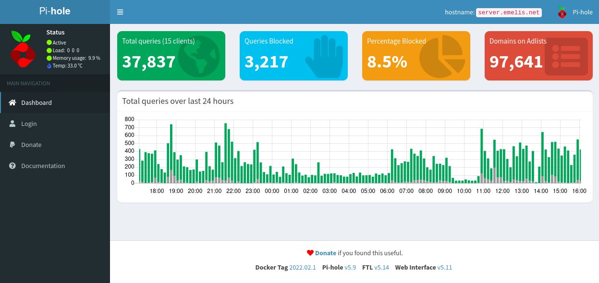
Task: Click the green Load indicator dot
Action: [x=49, y=50]
